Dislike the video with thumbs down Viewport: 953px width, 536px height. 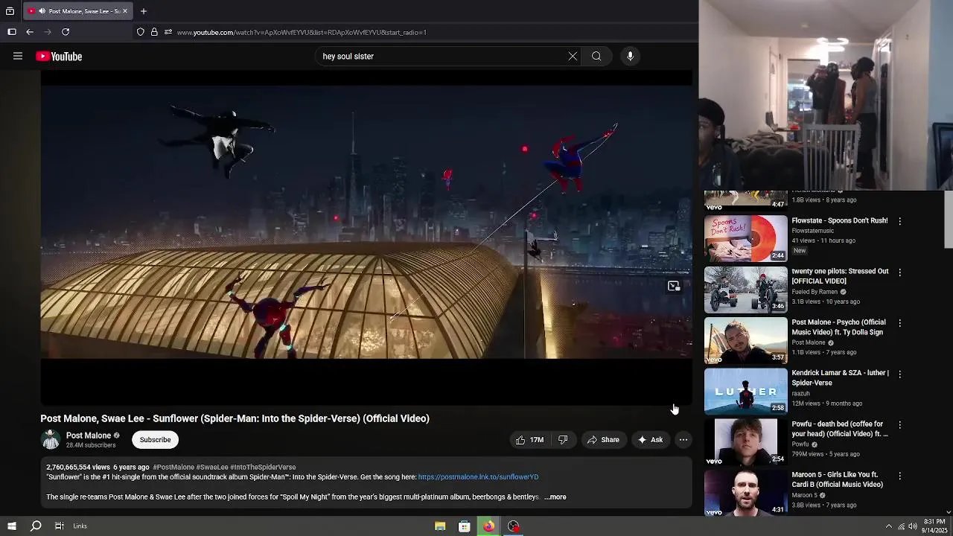(563, 440)
